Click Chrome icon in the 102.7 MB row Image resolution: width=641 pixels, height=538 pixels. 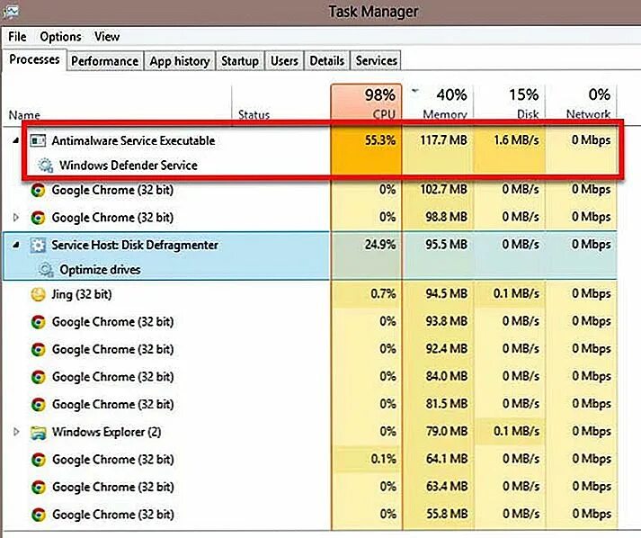[38, 190]
